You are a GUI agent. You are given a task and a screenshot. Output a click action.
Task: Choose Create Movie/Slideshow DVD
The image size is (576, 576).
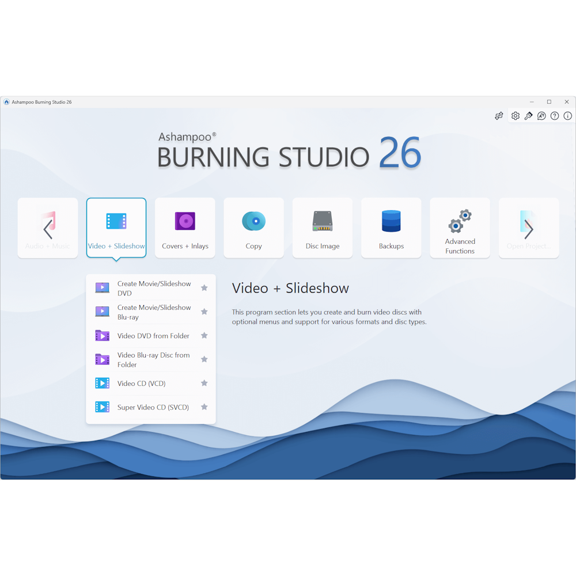(x=150, y=289)
